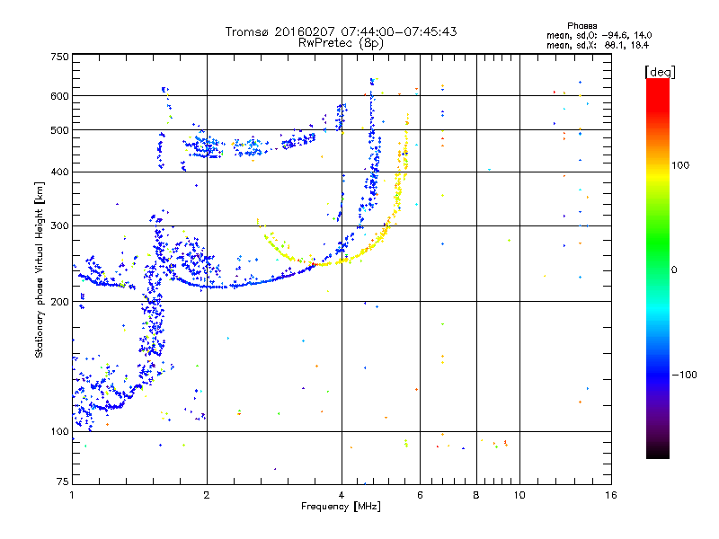Select the 'mean, sd,X: 88.1, 18.4' line
719x539 pixels.
tap(598, 45)
